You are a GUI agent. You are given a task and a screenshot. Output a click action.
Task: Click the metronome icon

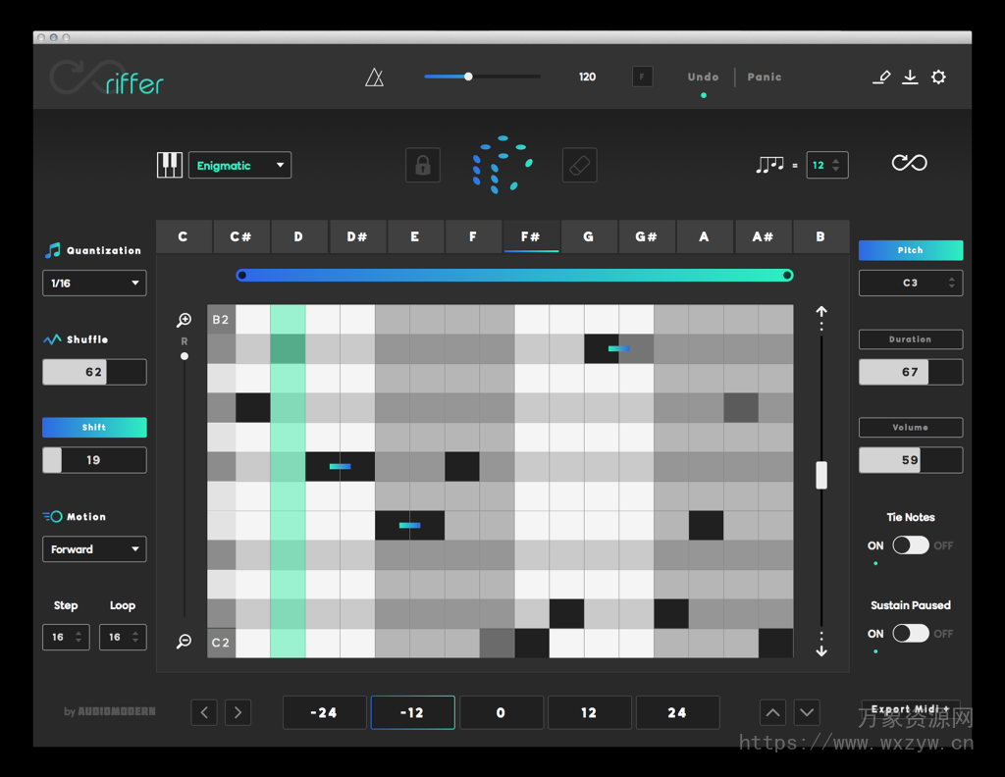pos(376,77)
